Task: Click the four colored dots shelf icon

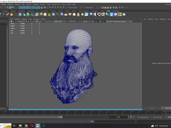Action: (x=120, y=15)
